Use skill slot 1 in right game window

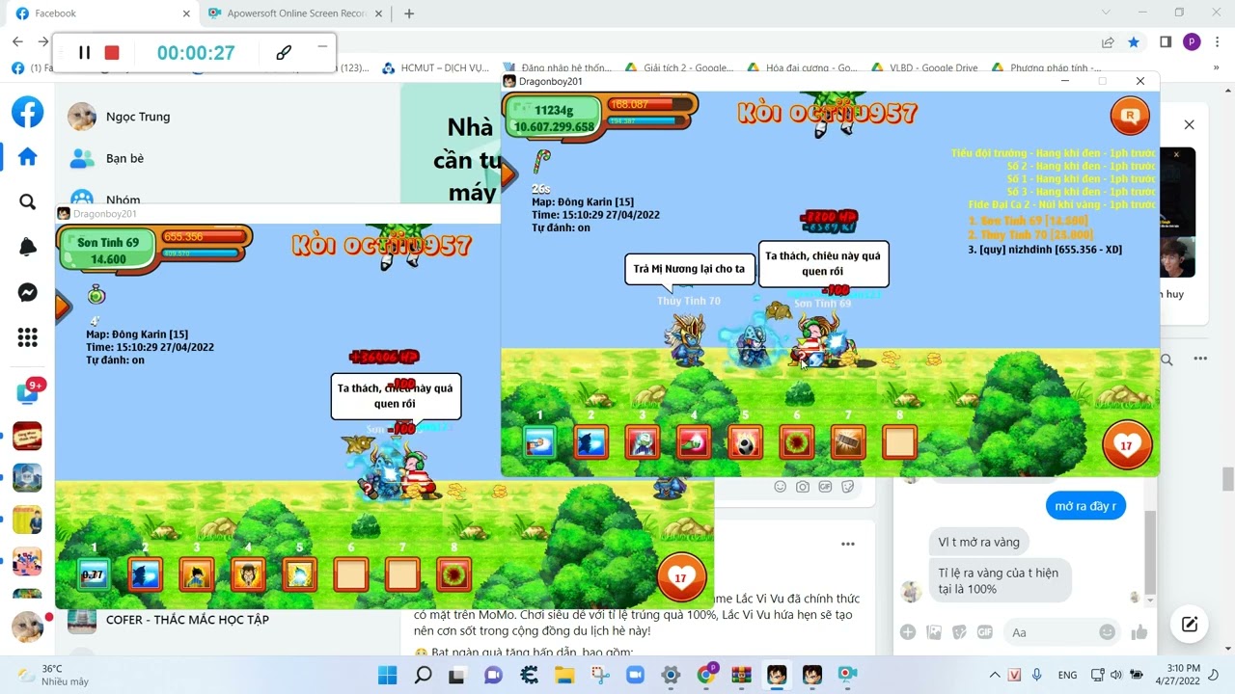pyautogui.click(x=539, y=442)
